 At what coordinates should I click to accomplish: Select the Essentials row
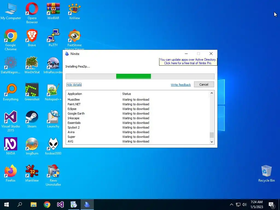pos(138,123)
